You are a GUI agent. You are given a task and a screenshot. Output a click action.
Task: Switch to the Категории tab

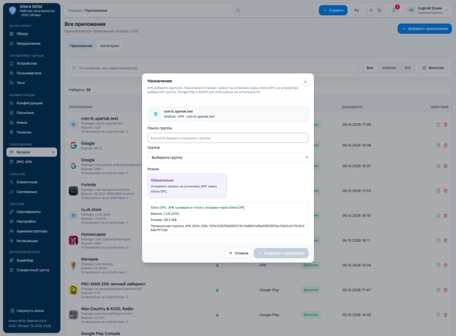point(110,46)
